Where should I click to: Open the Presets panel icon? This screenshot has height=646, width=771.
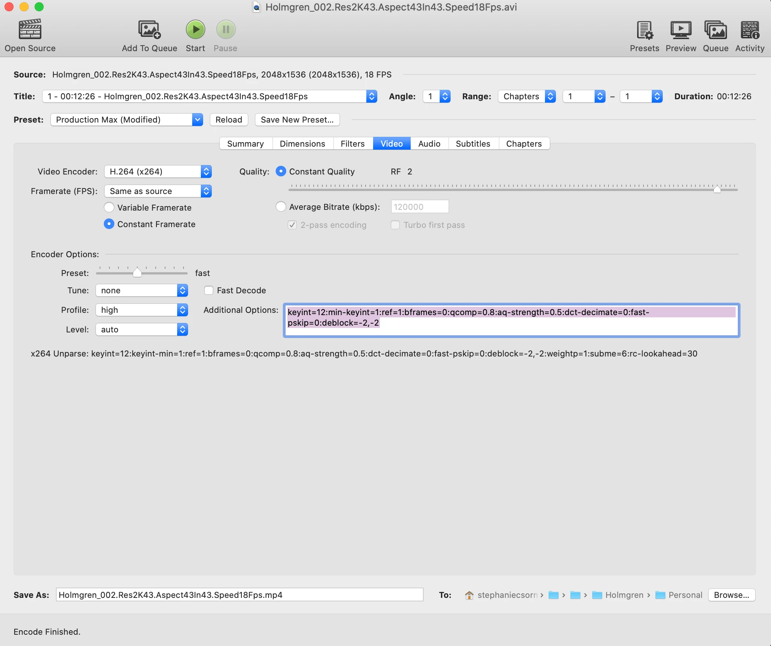point(644,30)
